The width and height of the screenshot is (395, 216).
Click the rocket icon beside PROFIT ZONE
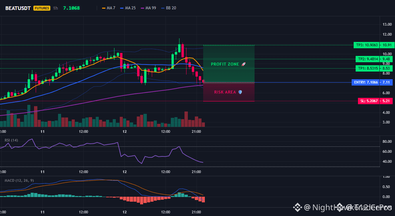click(243, 64)
